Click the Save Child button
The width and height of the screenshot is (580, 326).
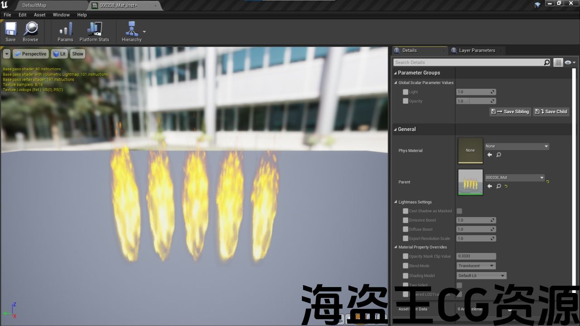551,111
